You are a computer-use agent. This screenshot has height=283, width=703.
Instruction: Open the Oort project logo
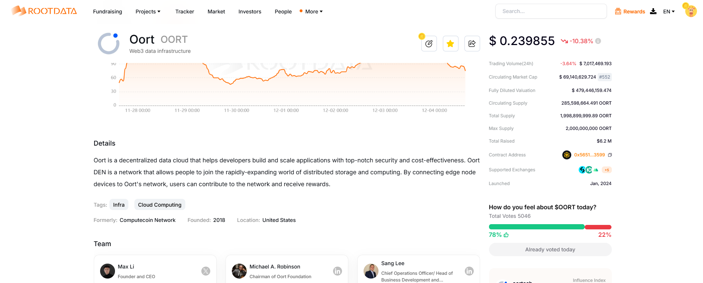(108, 44)
